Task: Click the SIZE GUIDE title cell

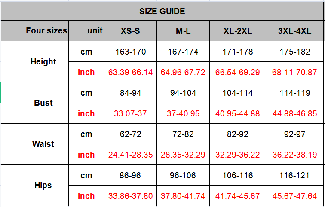Action: pos(162,11)
